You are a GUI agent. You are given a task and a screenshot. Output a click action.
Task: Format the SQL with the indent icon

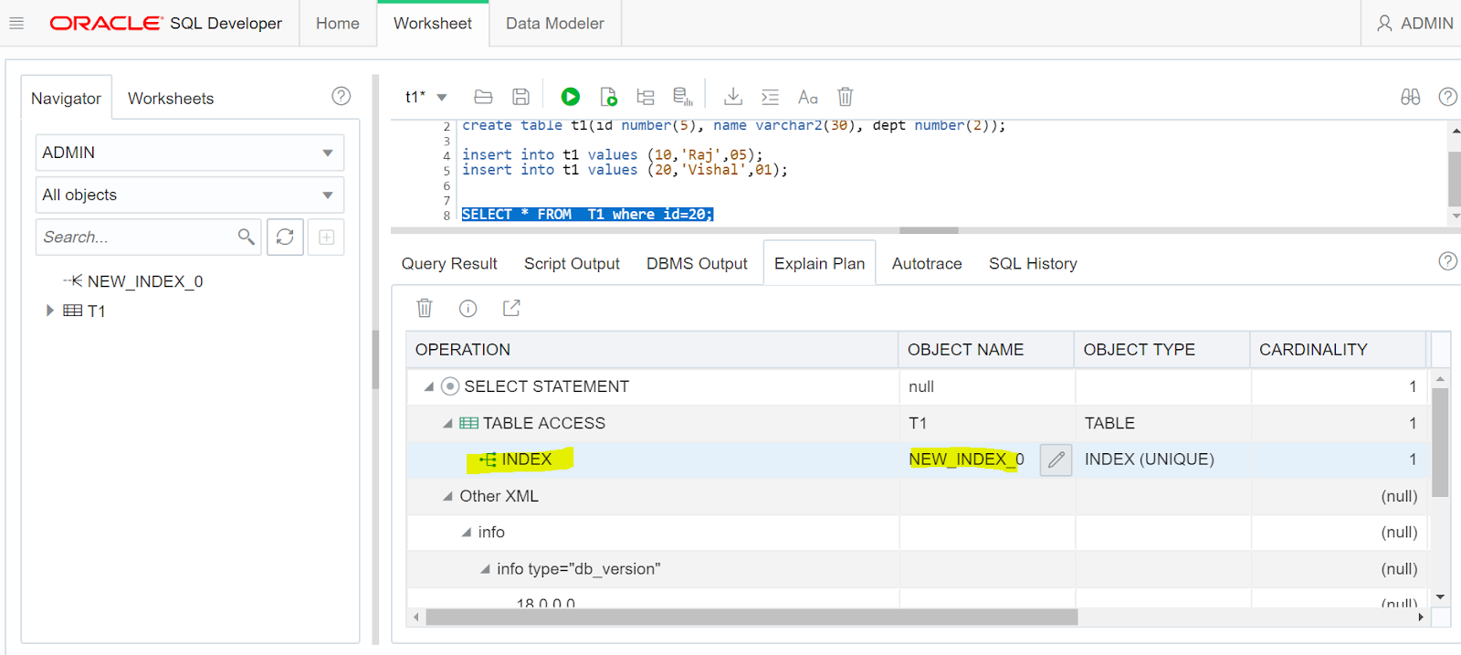point(771,97)
